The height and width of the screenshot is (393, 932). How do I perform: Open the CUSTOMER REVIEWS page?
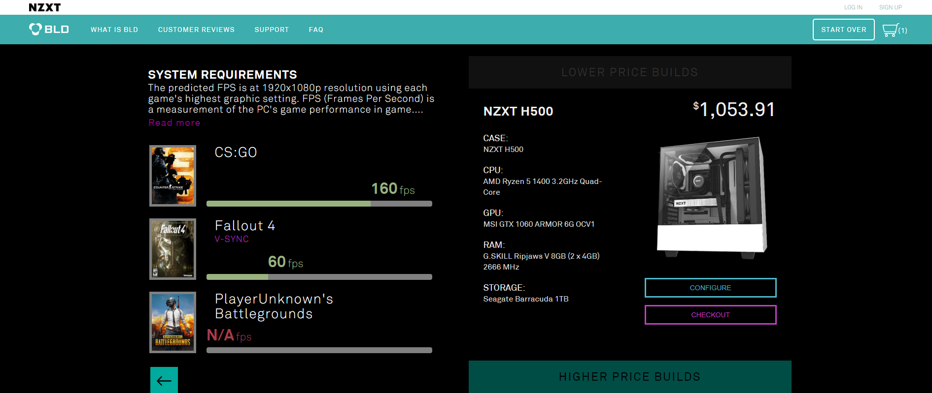click(196, 30)
